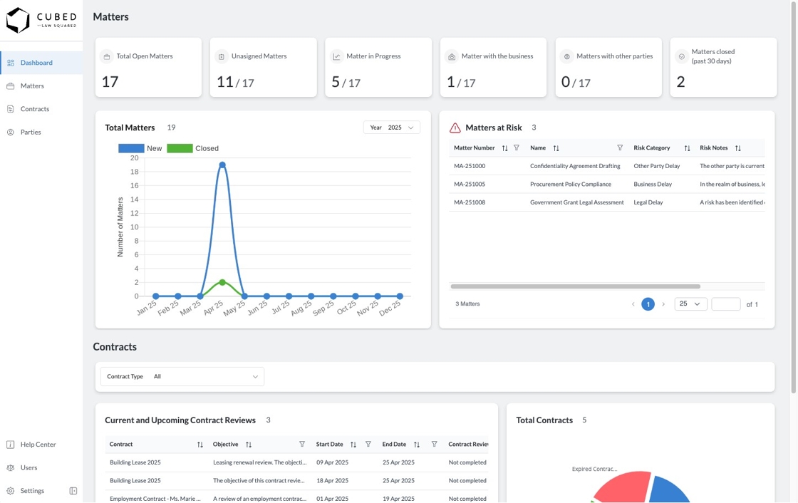Filter the Matter Number column
Viewport: 798px width, 503px height.
coord(517,147)
